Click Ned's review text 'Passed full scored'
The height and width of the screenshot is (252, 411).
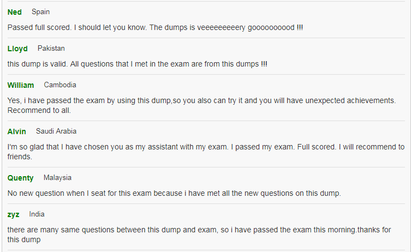[155, 27]
